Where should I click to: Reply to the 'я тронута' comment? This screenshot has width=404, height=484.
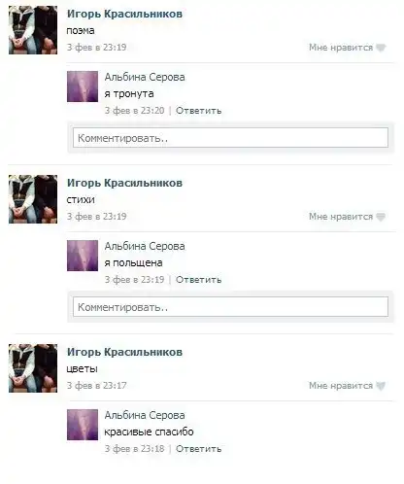point(199,111)
